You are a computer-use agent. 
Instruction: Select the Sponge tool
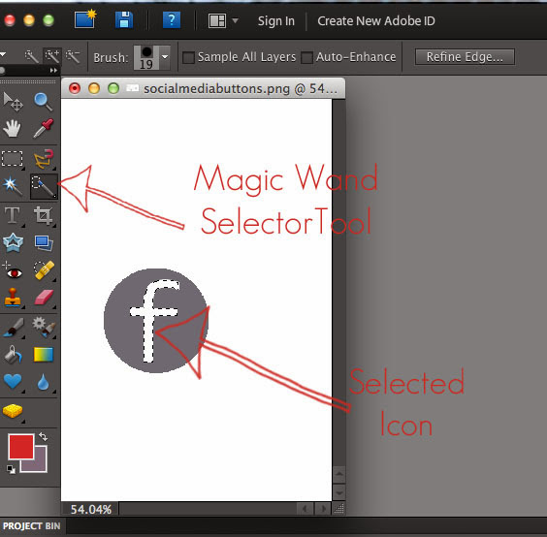pos(13,411)
